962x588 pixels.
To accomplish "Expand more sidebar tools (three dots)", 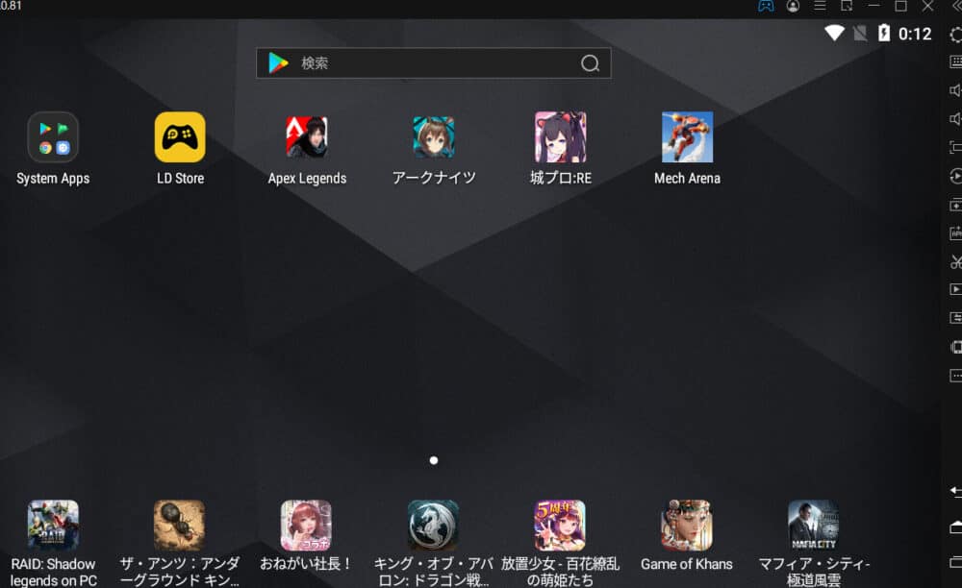I will [955, 375].
